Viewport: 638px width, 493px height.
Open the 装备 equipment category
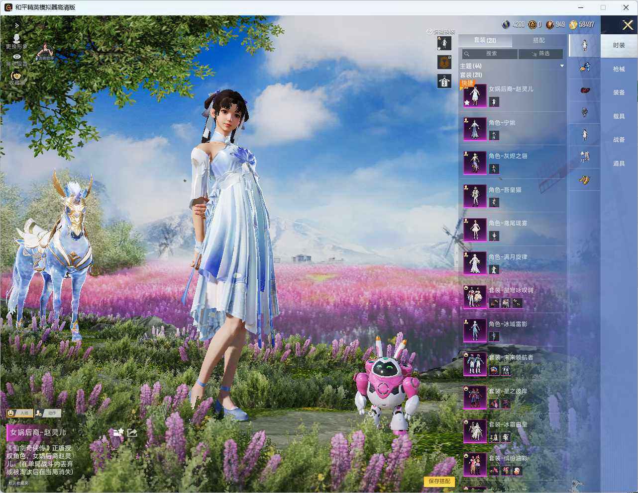pyautogui.click(x=619, y=92)
